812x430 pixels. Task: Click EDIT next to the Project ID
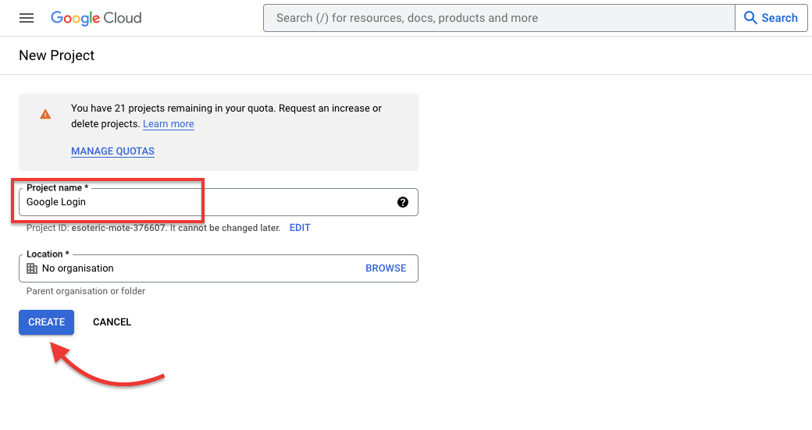(x=300, y=228)
